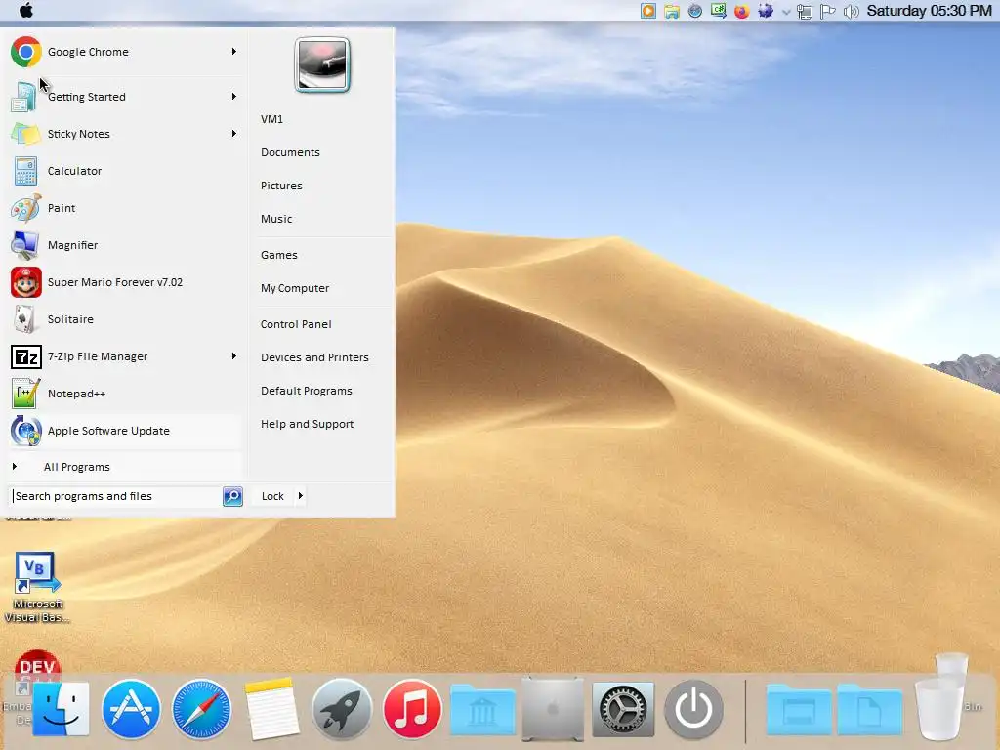Open System Preferences gear in dock
The image size is (1000, 750).
(x=623, y=709)
